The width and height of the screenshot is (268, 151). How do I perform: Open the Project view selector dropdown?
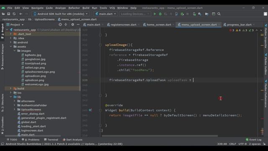(15, 25)
